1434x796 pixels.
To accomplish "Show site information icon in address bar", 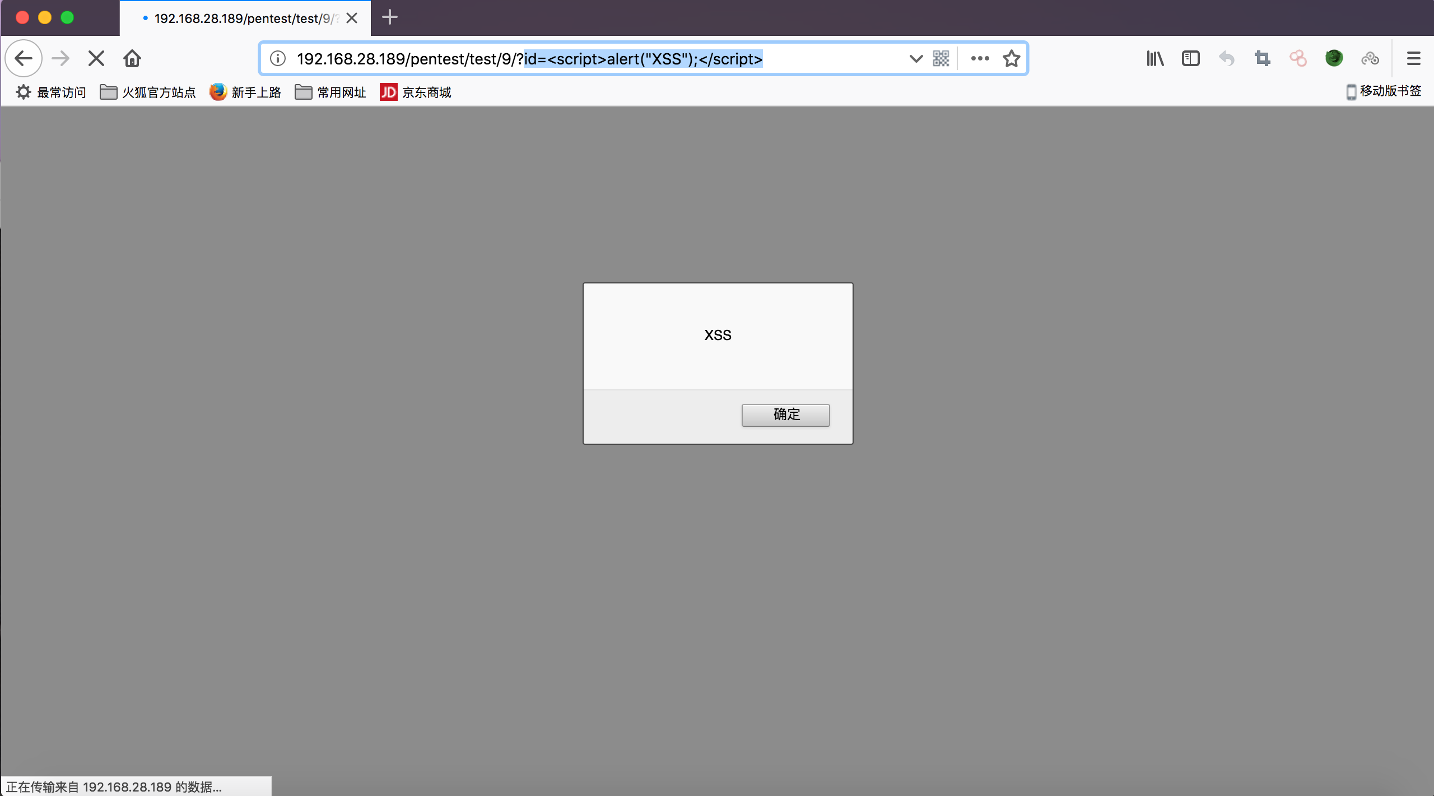I will pos(278,58).
